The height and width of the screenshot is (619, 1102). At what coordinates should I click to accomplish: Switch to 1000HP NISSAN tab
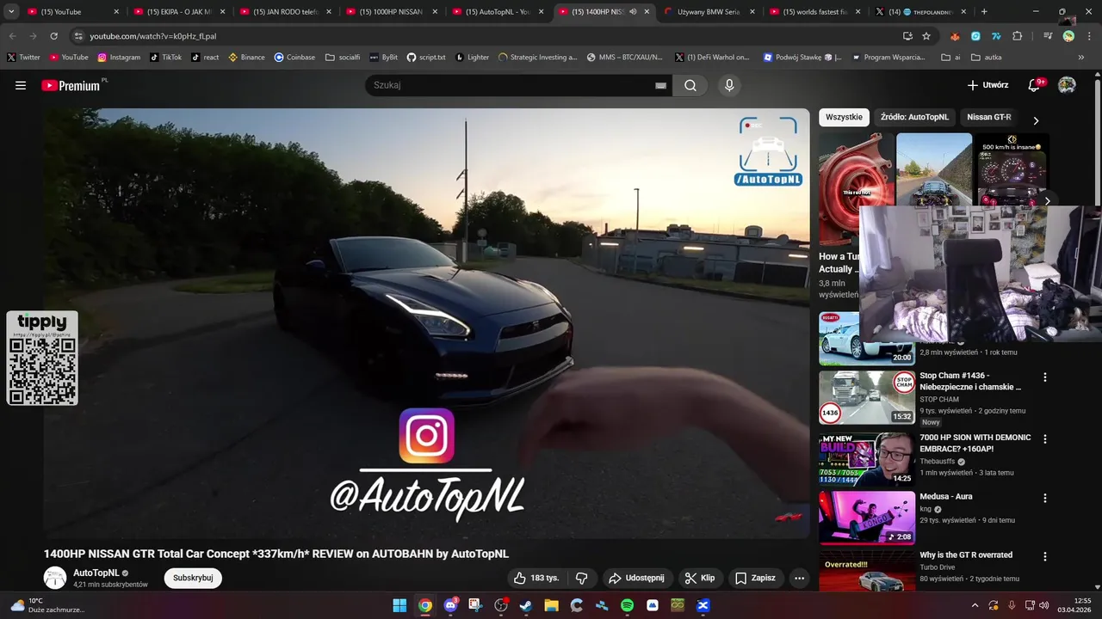[392, 12]
